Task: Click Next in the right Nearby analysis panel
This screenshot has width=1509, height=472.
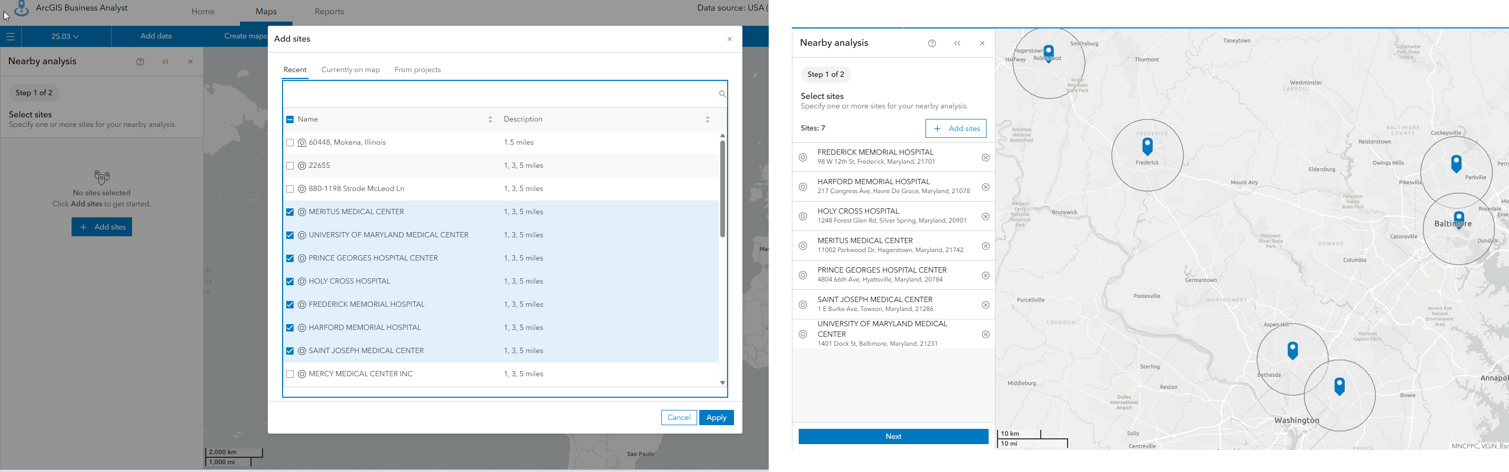Action: (893, 436)
